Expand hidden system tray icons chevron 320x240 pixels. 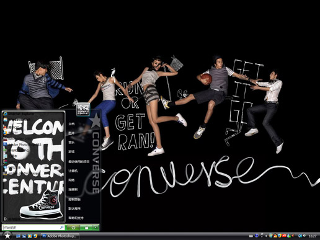pyautogui.click(x=266, y=236)
